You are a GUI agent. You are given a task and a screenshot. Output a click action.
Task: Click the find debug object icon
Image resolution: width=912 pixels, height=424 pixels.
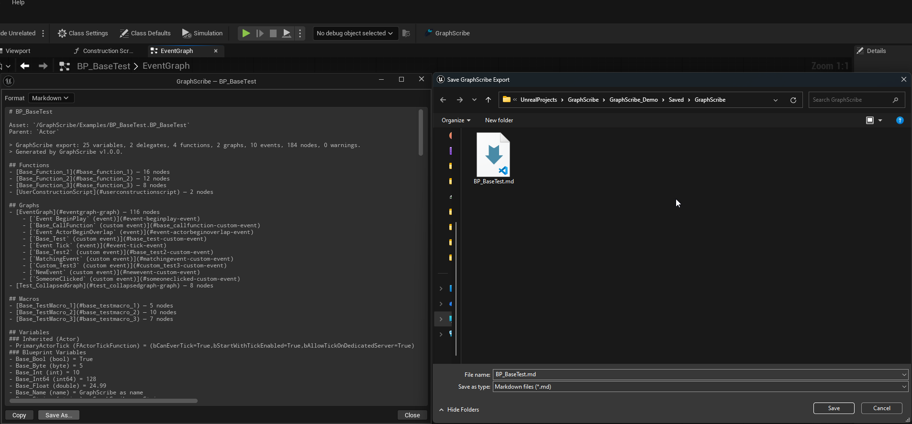click(406, 33)
